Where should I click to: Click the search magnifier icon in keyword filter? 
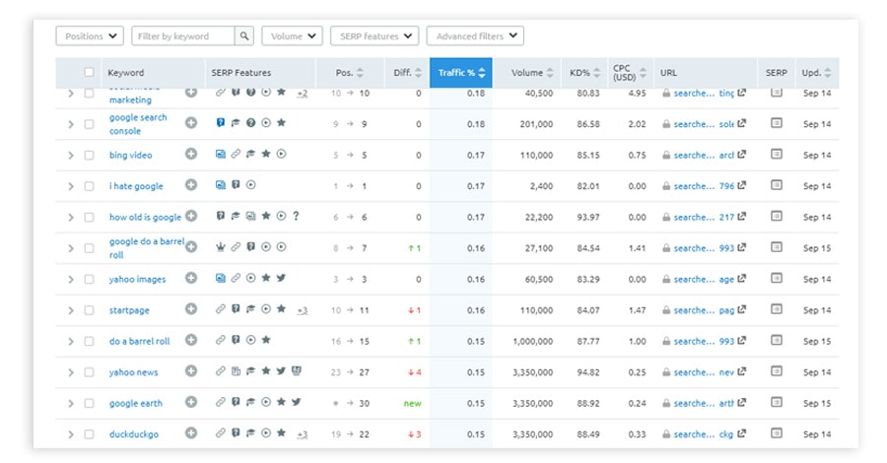coord(244,36)
